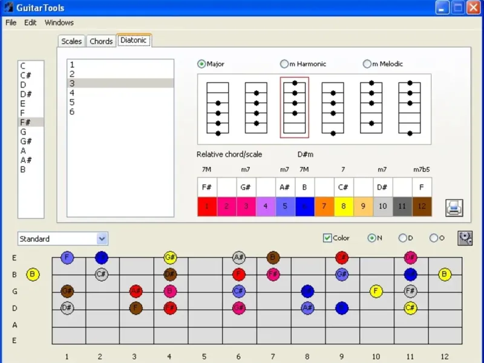Select the Diatonic tab

pos(134,40)
